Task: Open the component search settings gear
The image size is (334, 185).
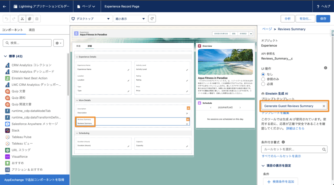Action: coord(59,43)
